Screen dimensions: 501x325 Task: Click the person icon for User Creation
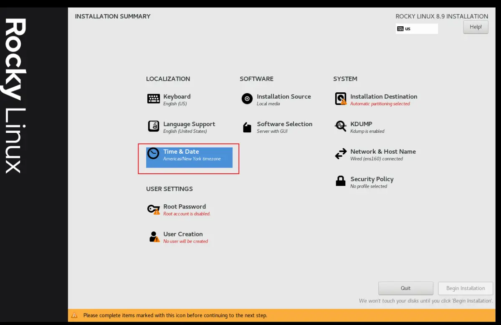coord(154,237)
